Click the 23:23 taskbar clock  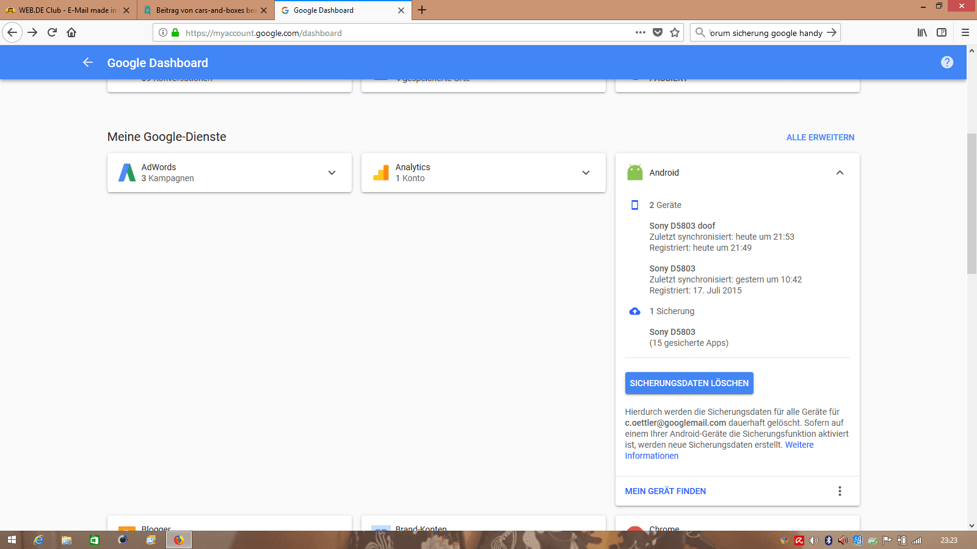tap(949, 540)
